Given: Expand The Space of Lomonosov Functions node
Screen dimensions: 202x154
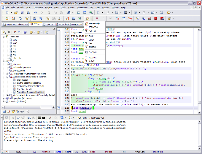Looking at the screenshot, I should click(7, 74).
